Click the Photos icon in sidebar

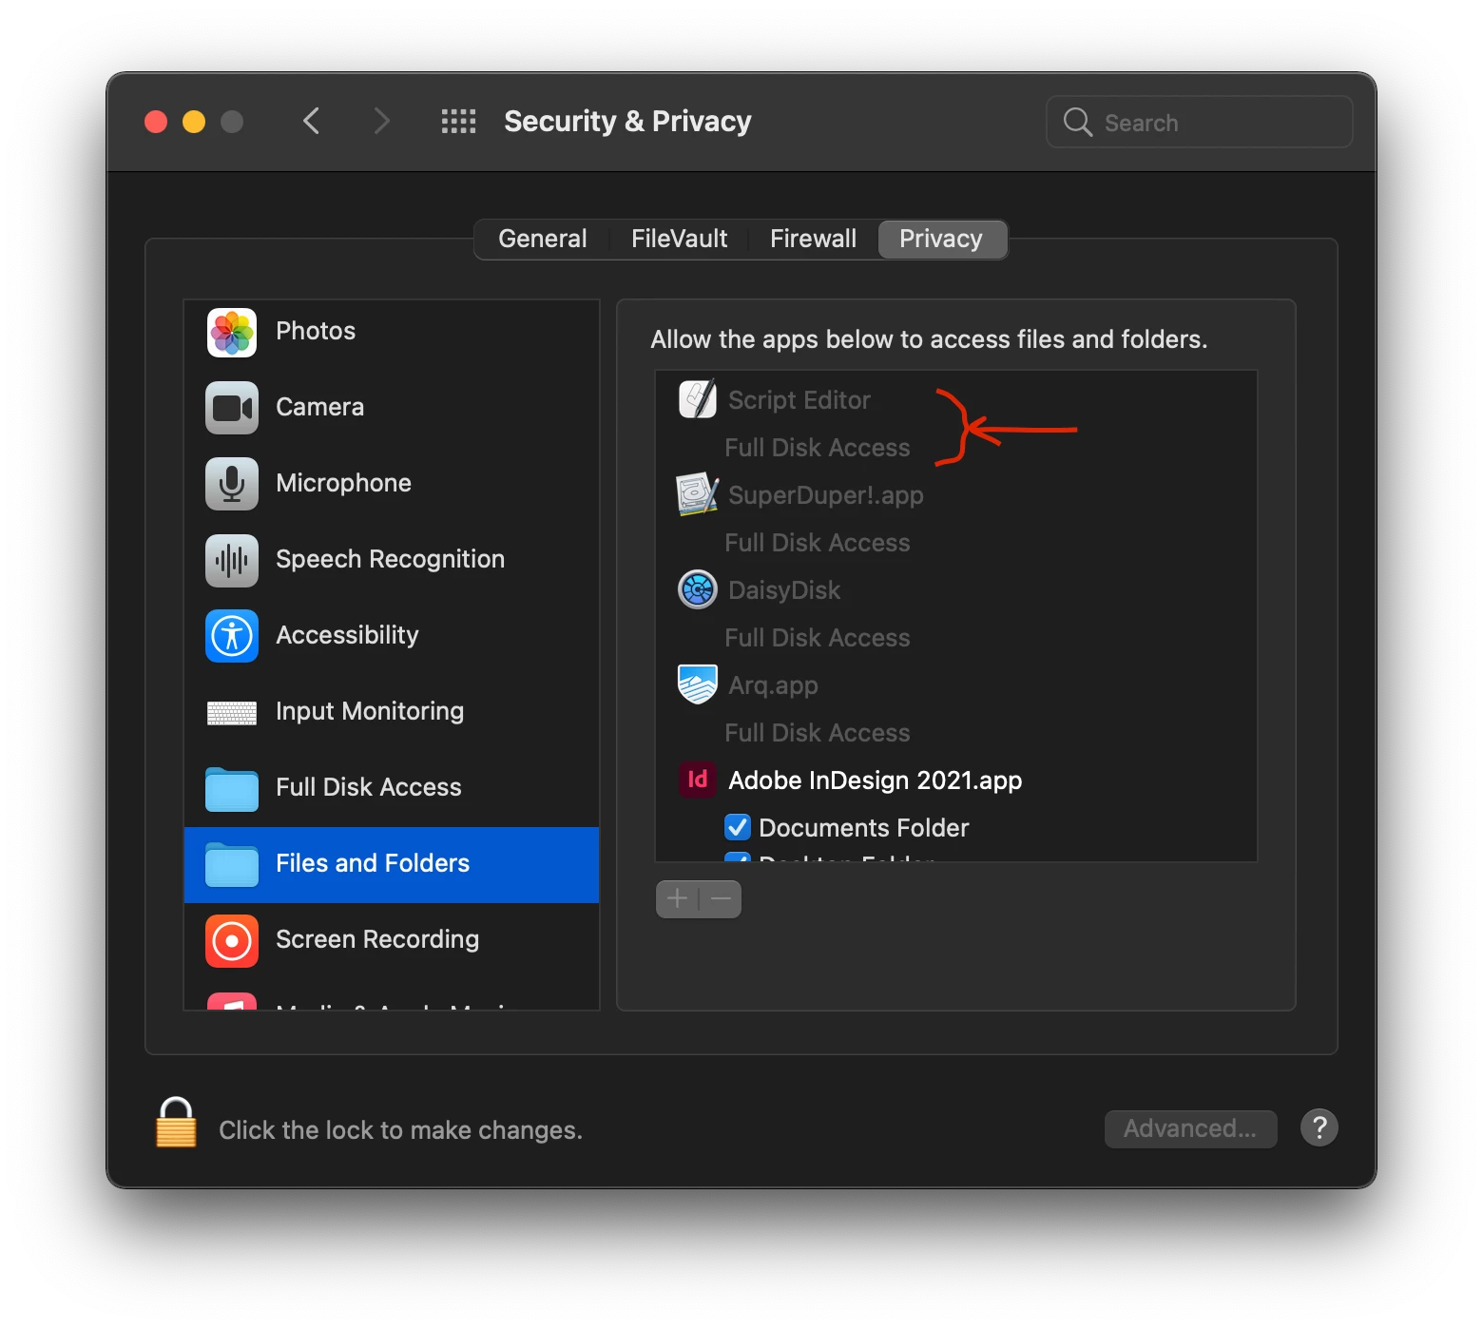pyautogui.click(x=232, y=332)
